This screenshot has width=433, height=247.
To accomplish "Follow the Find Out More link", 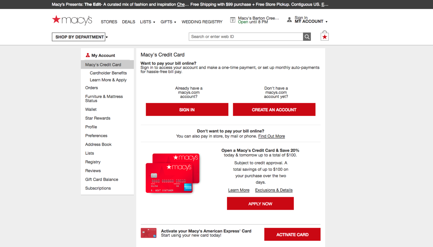I will tap(271, 136).
